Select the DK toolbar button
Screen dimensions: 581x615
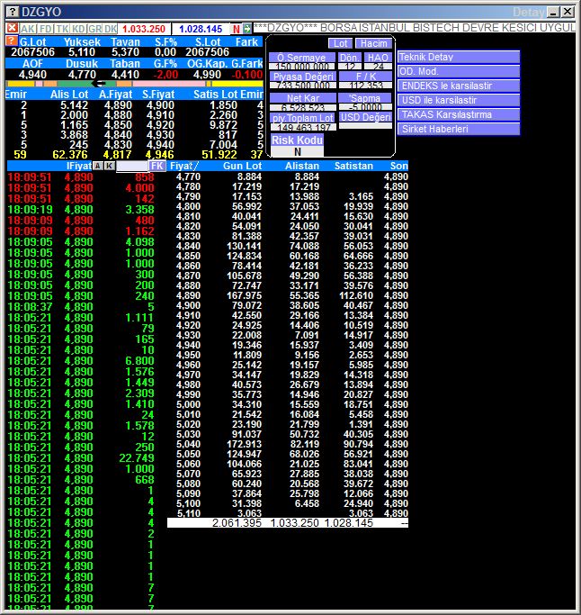pyautogui.click(x=111, y=29)
